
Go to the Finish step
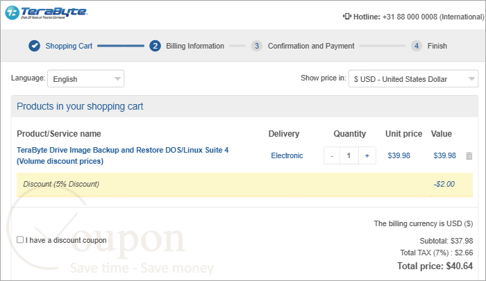pyautogui.click(x=437, y=46)
